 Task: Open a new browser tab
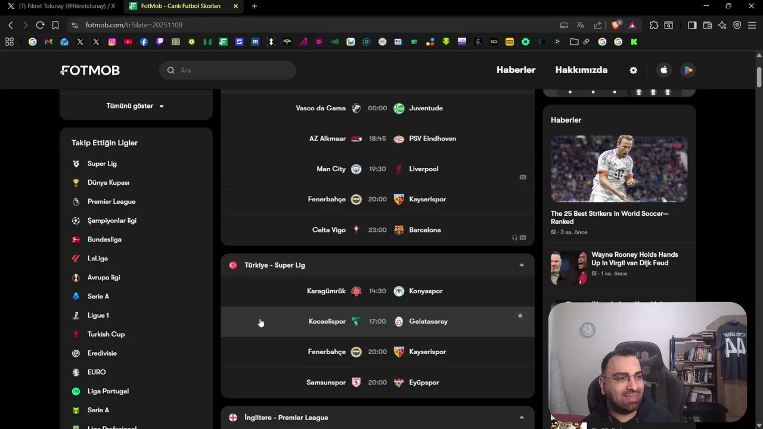coord(255,6)
